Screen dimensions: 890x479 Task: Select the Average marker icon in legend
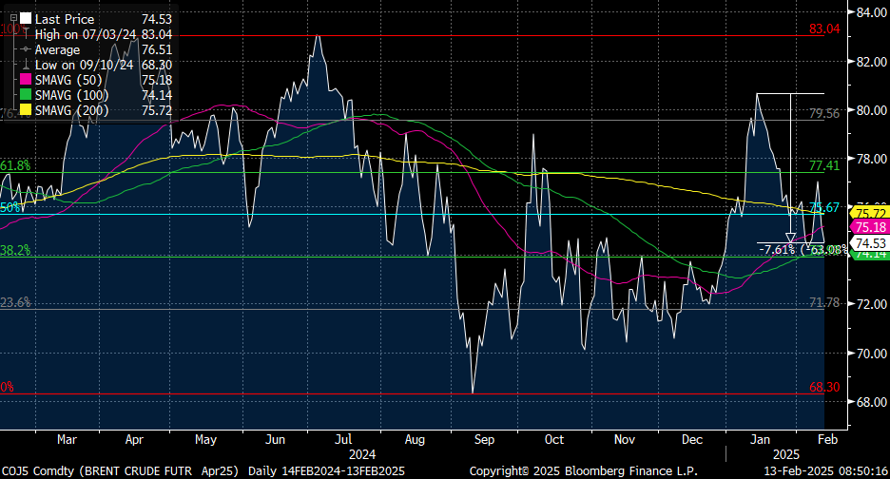pyautogui.click(x=25, y=49)
